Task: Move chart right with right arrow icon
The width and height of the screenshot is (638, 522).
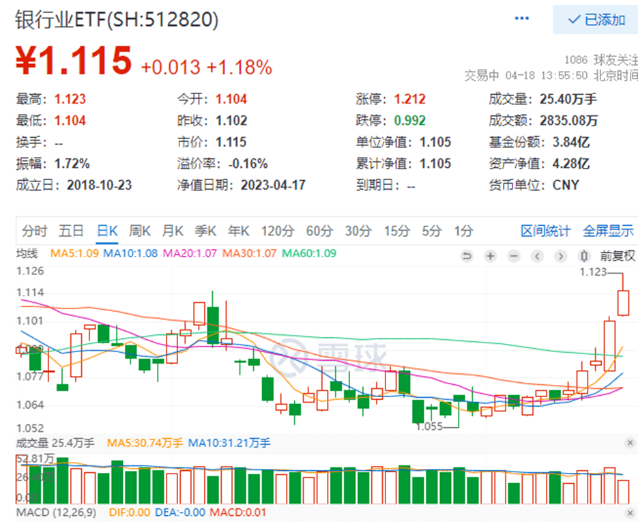Action: [561, 256]
